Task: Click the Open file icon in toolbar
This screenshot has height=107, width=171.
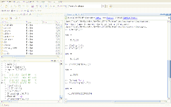Action: (6, 6)
